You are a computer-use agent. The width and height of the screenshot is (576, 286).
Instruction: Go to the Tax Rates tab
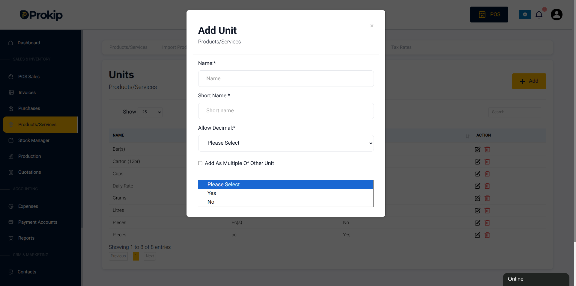401,47
